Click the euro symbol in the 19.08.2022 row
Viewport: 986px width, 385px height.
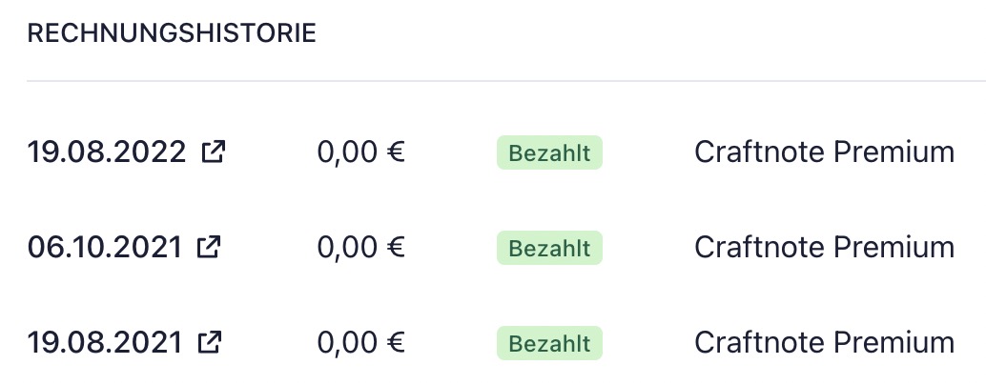(x=396, y=152)
